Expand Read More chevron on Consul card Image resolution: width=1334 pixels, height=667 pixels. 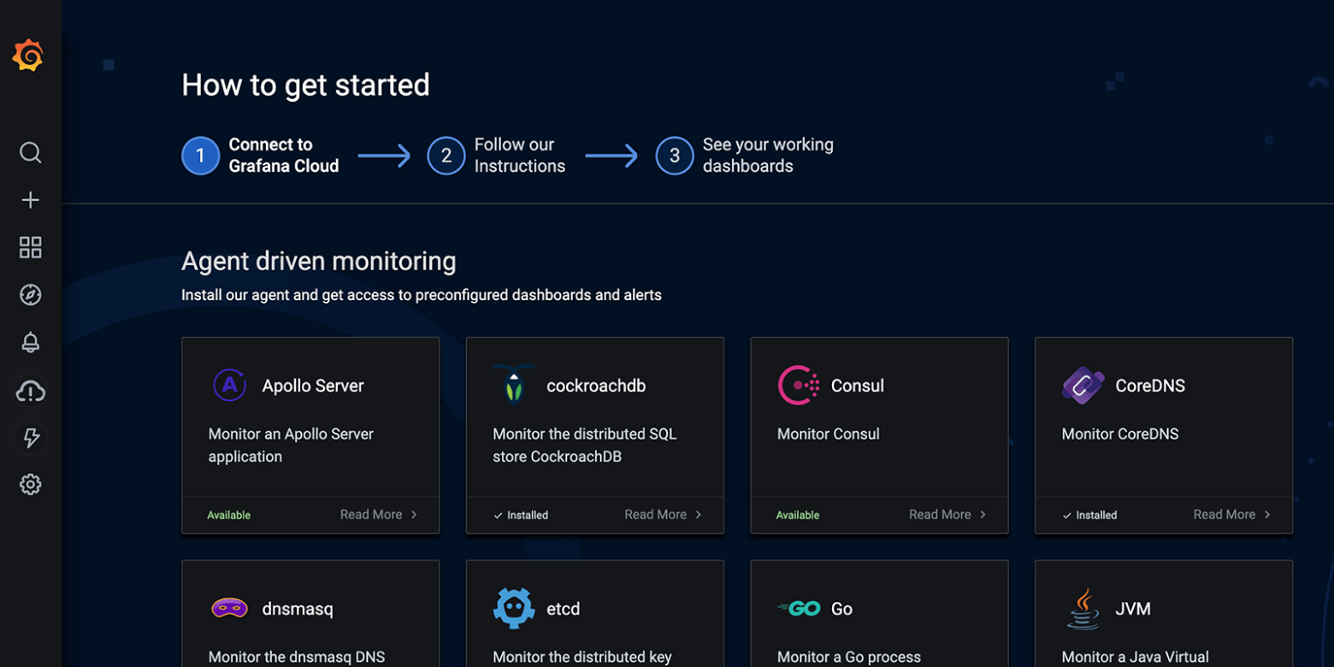(x=983, y=515)
